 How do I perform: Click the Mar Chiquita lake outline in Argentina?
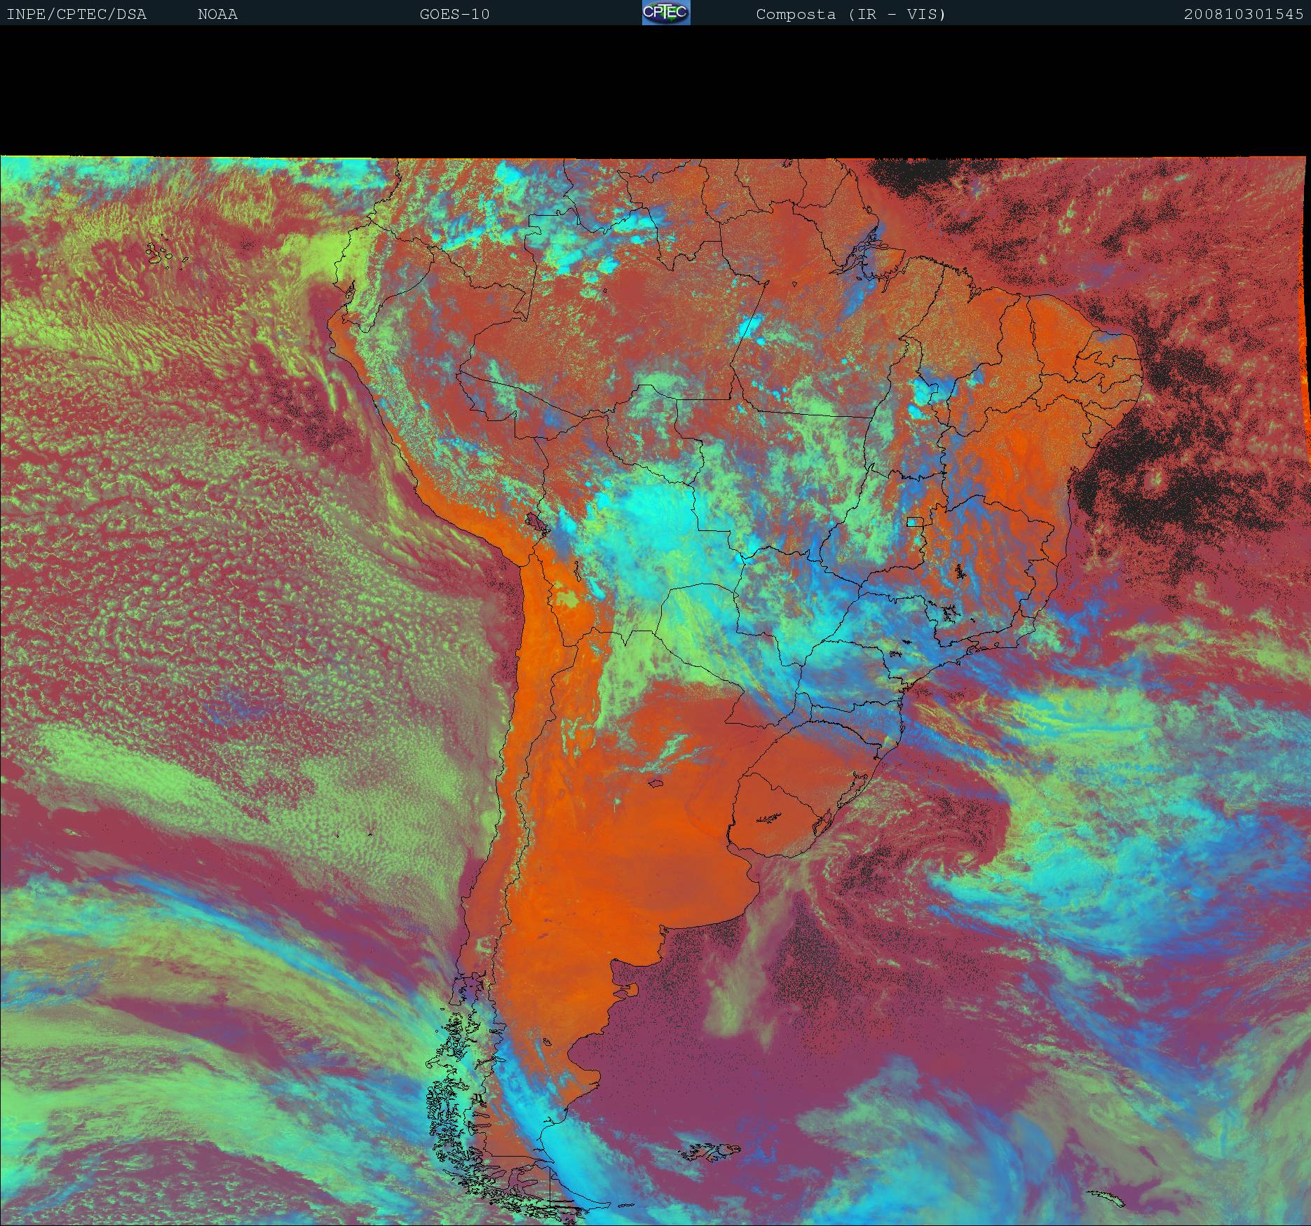(x=656, y=785)
